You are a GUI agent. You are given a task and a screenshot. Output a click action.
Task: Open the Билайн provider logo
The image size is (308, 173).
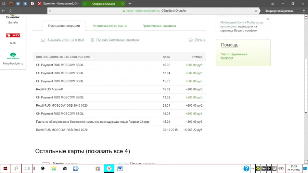click(x=13, y=17)
